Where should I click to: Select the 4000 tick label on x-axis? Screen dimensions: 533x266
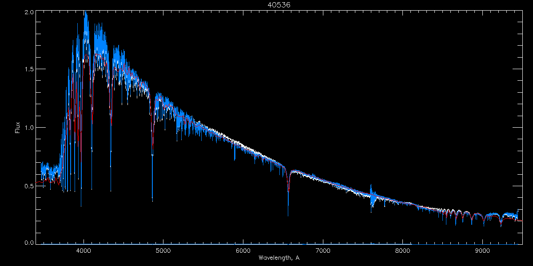[84, 250]
